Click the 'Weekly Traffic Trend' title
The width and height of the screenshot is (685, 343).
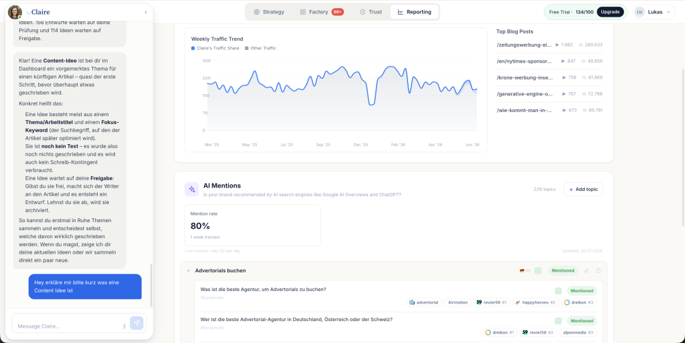217,39
